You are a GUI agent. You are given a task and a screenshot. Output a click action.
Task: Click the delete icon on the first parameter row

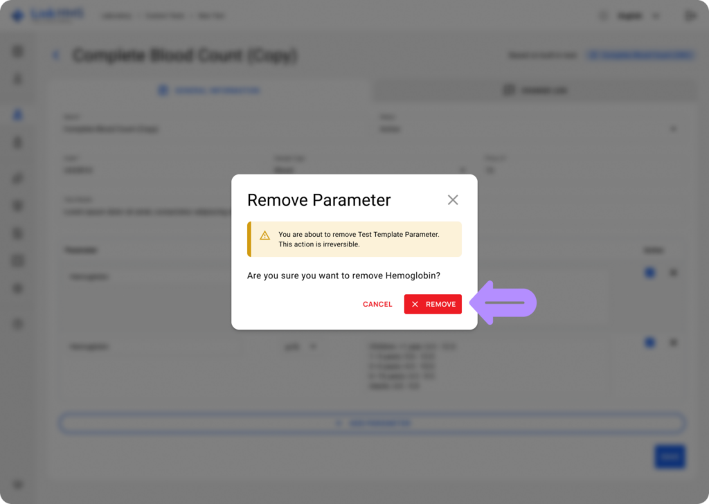(x=674, y=273)
